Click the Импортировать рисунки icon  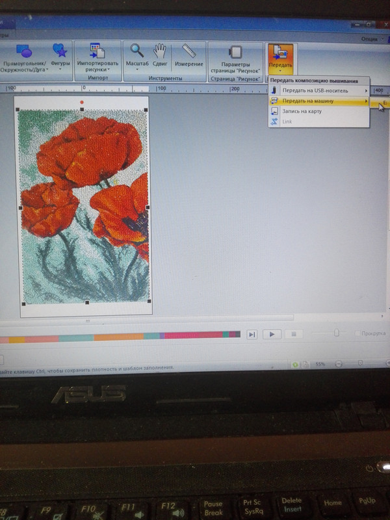click(97, 51)
